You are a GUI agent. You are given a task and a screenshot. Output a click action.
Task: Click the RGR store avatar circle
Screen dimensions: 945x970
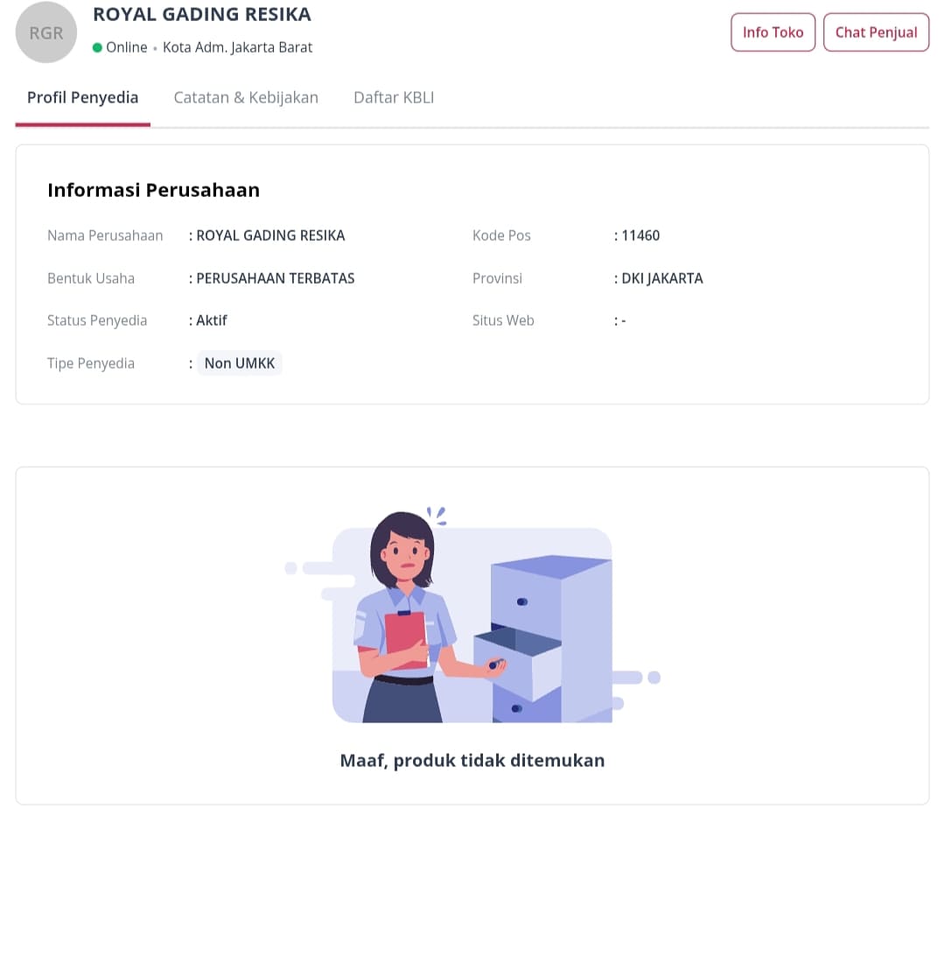[x=46, y=32]
